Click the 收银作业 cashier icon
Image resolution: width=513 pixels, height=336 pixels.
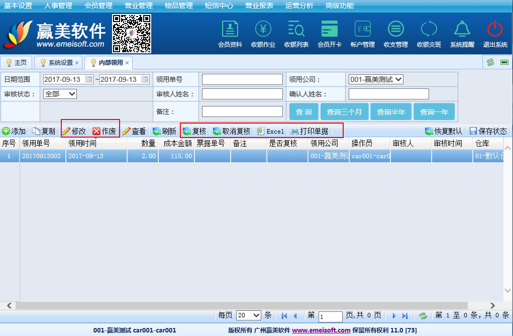point(263,30)
